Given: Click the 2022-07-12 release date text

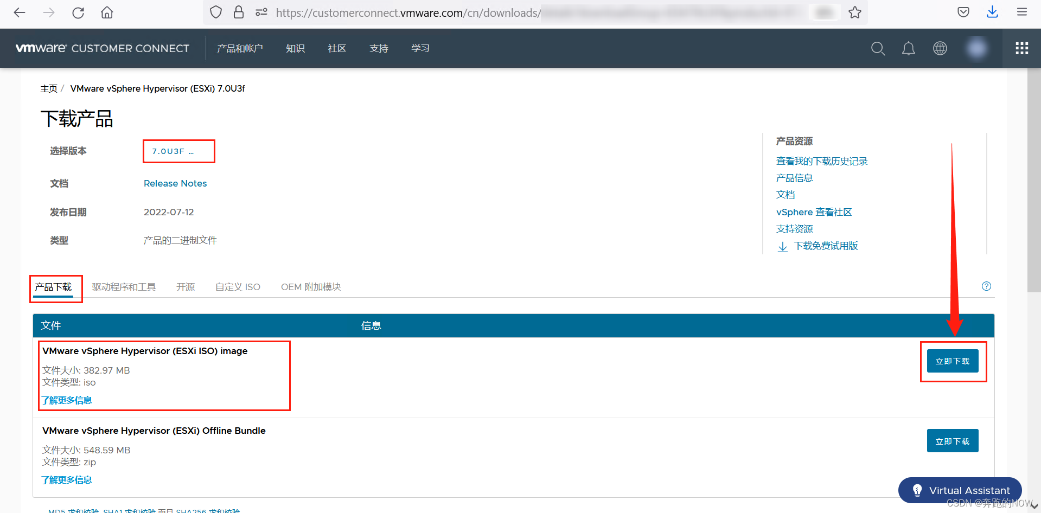Looking at the screenshot, I should click(x=169, y=212).
